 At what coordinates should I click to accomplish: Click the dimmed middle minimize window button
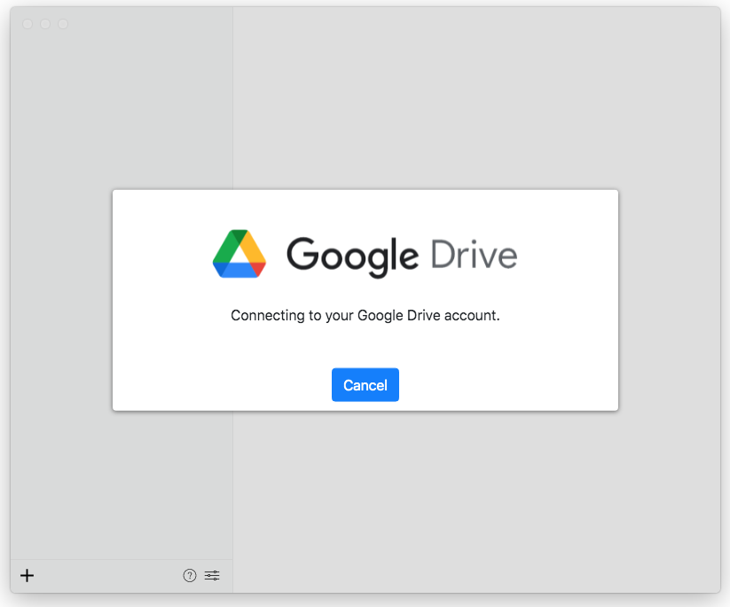pos(45,24)
